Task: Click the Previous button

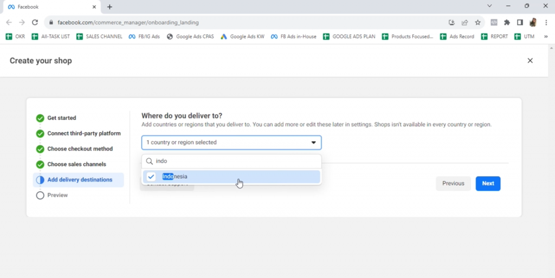Action: 453,183
